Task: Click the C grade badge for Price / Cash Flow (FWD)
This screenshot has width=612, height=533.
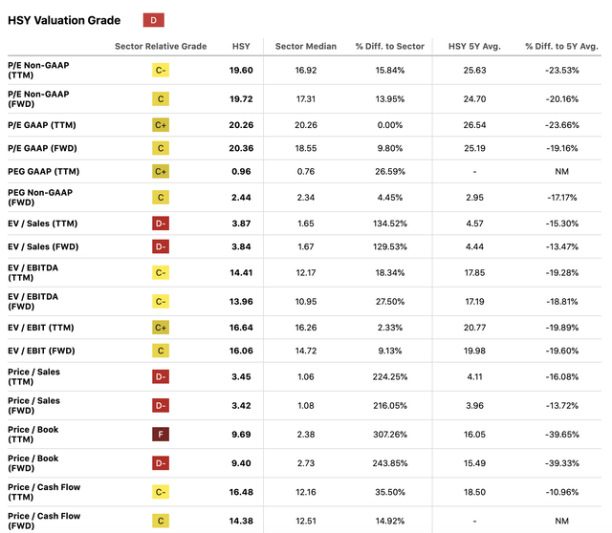Action: (161, 521)
